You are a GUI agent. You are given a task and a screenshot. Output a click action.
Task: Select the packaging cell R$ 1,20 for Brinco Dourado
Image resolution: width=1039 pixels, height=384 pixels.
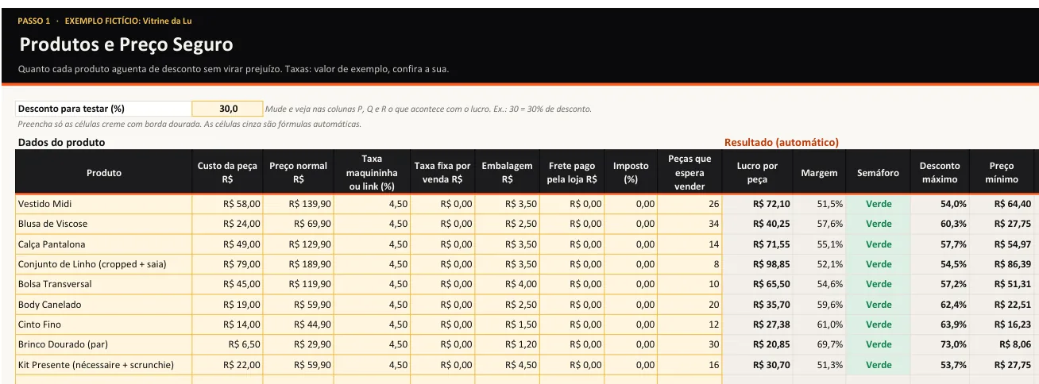[507, 344]
